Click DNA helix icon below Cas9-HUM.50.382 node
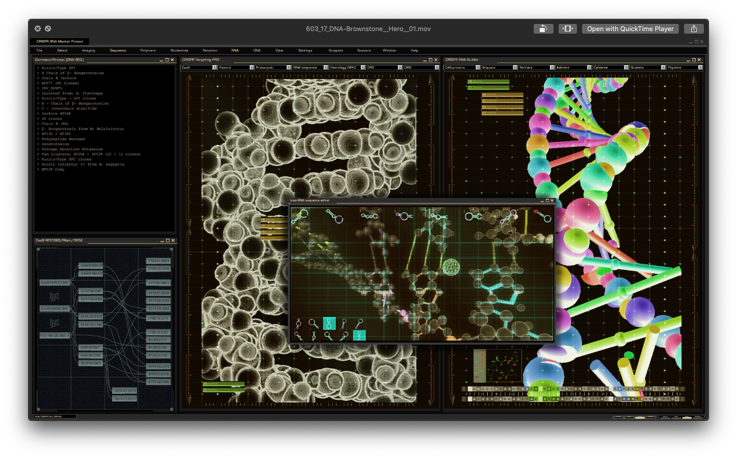This screenshot has width=737, height=458. pos(54,297)
